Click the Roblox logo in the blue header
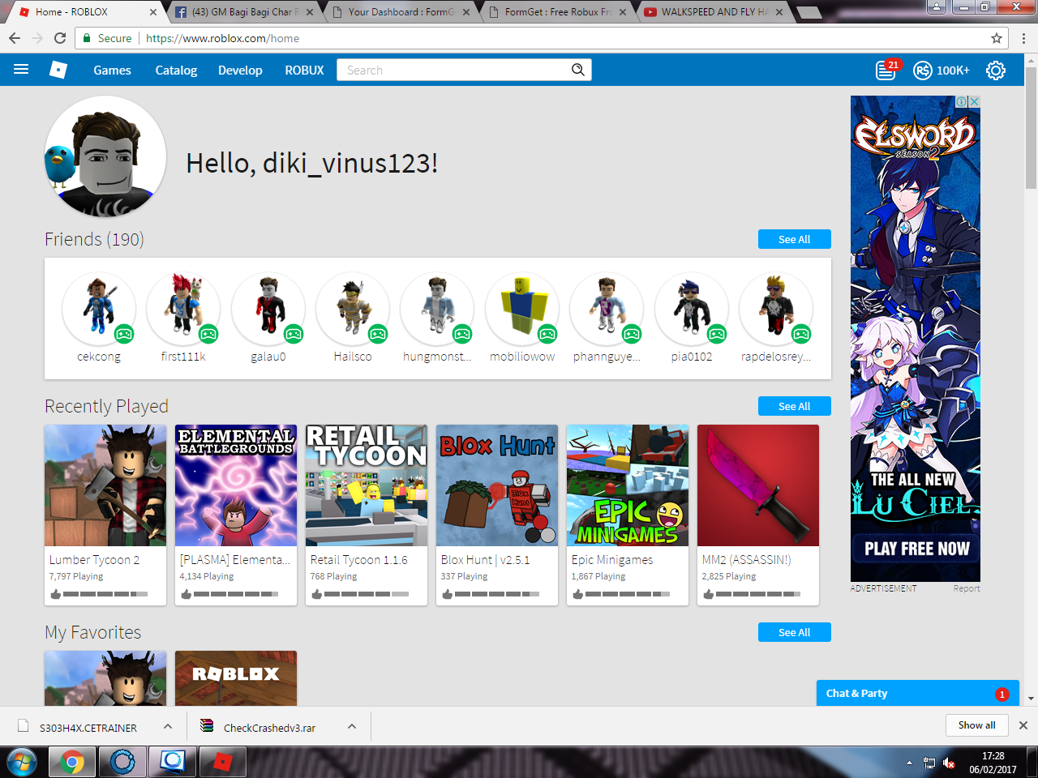Screen dimensions: 1038x778 58,70
